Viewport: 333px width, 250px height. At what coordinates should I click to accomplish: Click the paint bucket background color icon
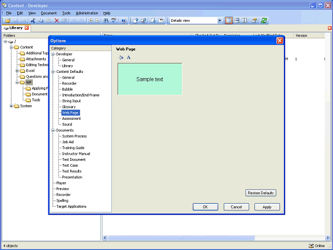point(121,57)
